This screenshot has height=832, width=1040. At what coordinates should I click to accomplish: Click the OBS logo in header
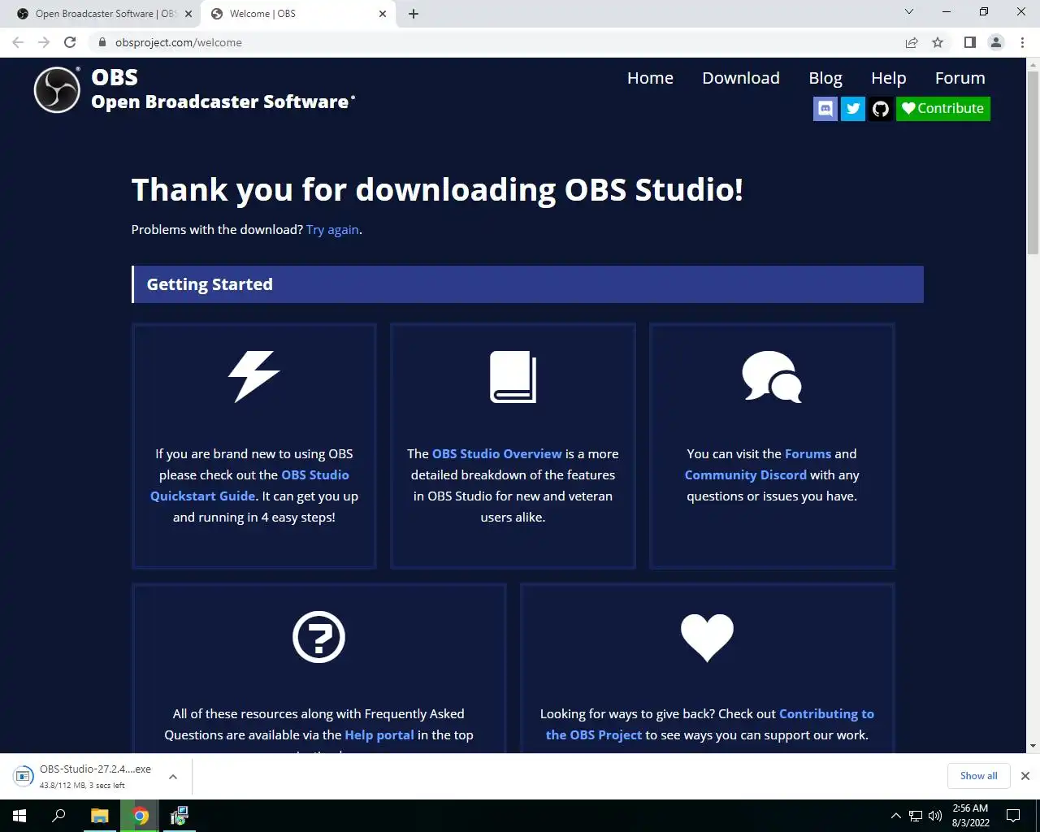click(57, 89)
